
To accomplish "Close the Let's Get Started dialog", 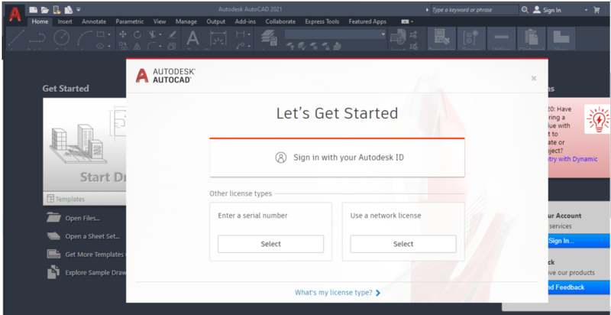I will click(534, 78).
